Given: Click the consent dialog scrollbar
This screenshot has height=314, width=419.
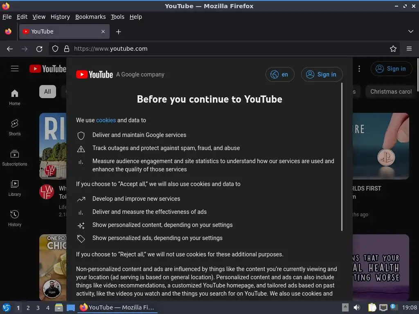Looking at the screenshot, I should (x=342, y=157).
